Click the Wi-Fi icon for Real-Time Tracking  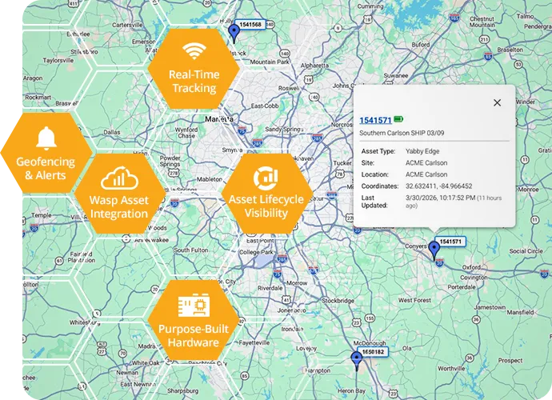(194, 52)
